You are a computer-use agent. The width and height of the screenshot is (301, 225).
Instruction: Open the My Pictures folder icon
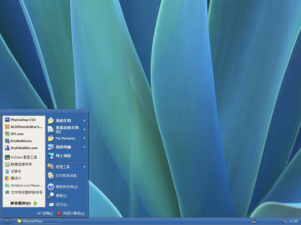pos(51,138)
